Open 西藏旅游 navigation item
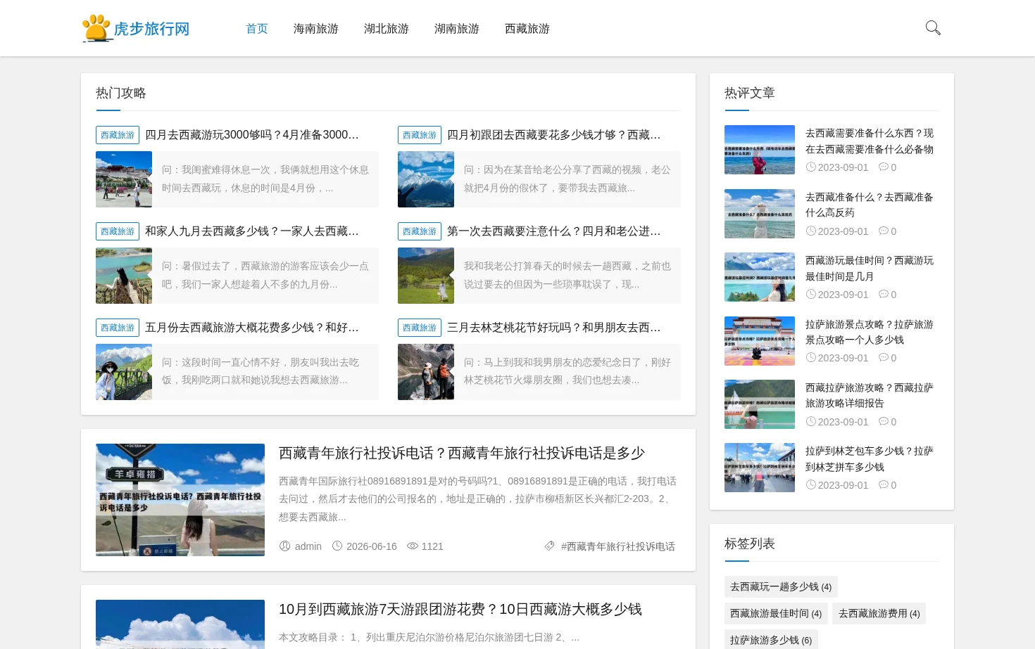This screenshot has width=1035, height=649. [527, 29]
